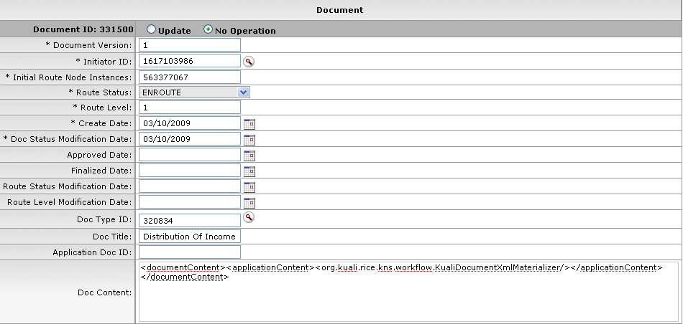Viewport: 683px width, 324px height.
Task: Click the Doc Type ID input field
Action: tap(189, 221)
